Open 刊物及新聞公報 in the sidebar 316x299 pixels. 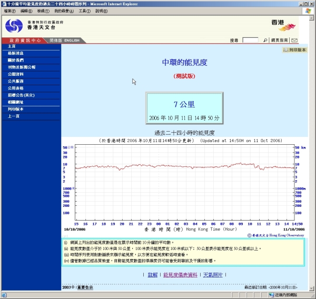pos(22,67)
